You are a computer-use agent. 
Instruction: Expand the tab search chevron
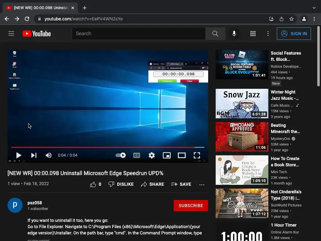point(314,8)
